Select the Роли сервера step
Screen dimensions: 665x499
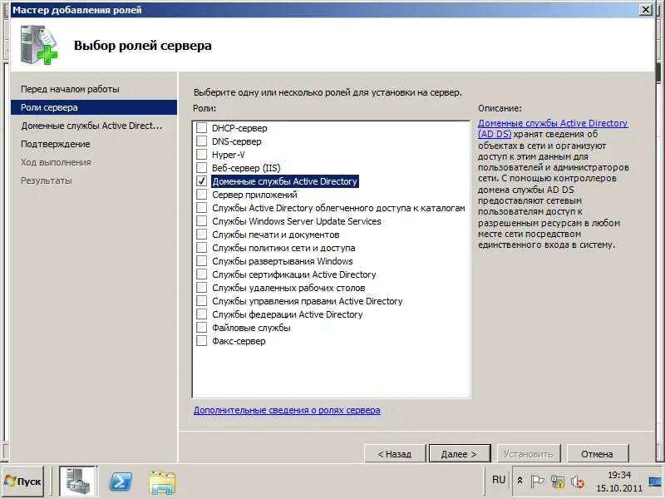(x=93, y=107)
